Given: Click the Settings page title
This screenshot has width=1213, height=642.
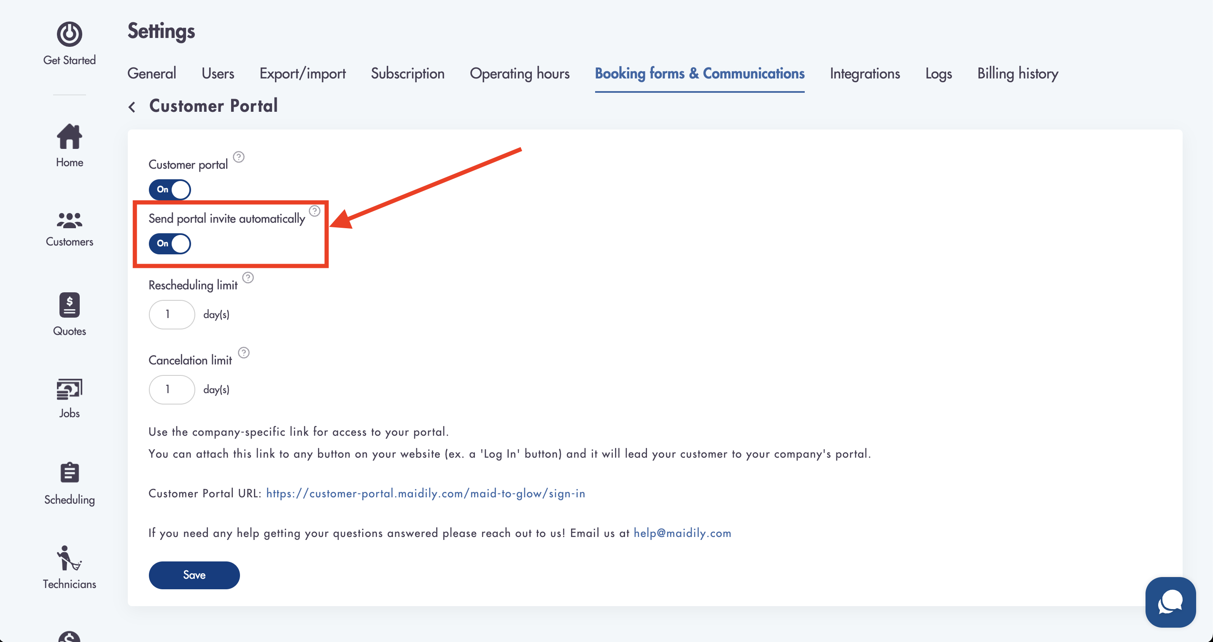Looking at the screenshot, I should pyautogui.click(x=161, y=31).
